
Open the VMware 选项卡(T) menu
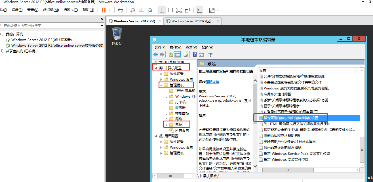[71, 10]
